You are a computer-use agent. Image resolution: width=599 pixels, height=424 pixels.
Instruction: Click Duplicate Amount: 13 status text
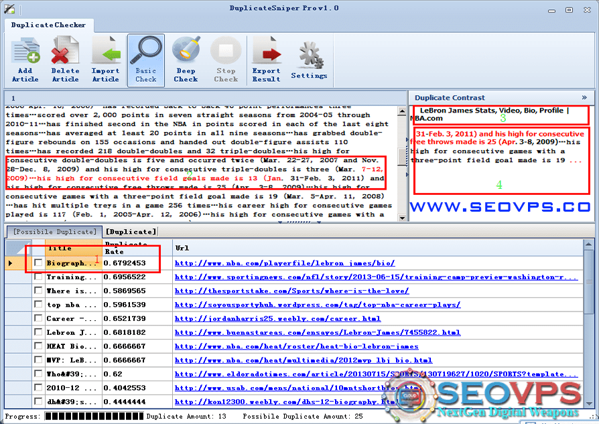click(x=186, y=416)
